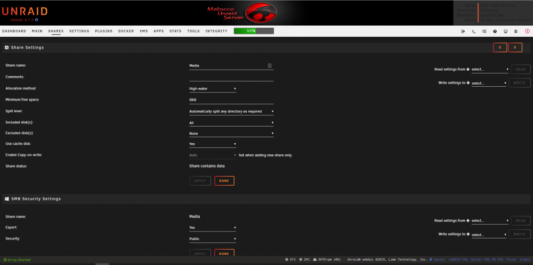
Task: Toggle the help question-mark icon
Action: coord(495,31)
